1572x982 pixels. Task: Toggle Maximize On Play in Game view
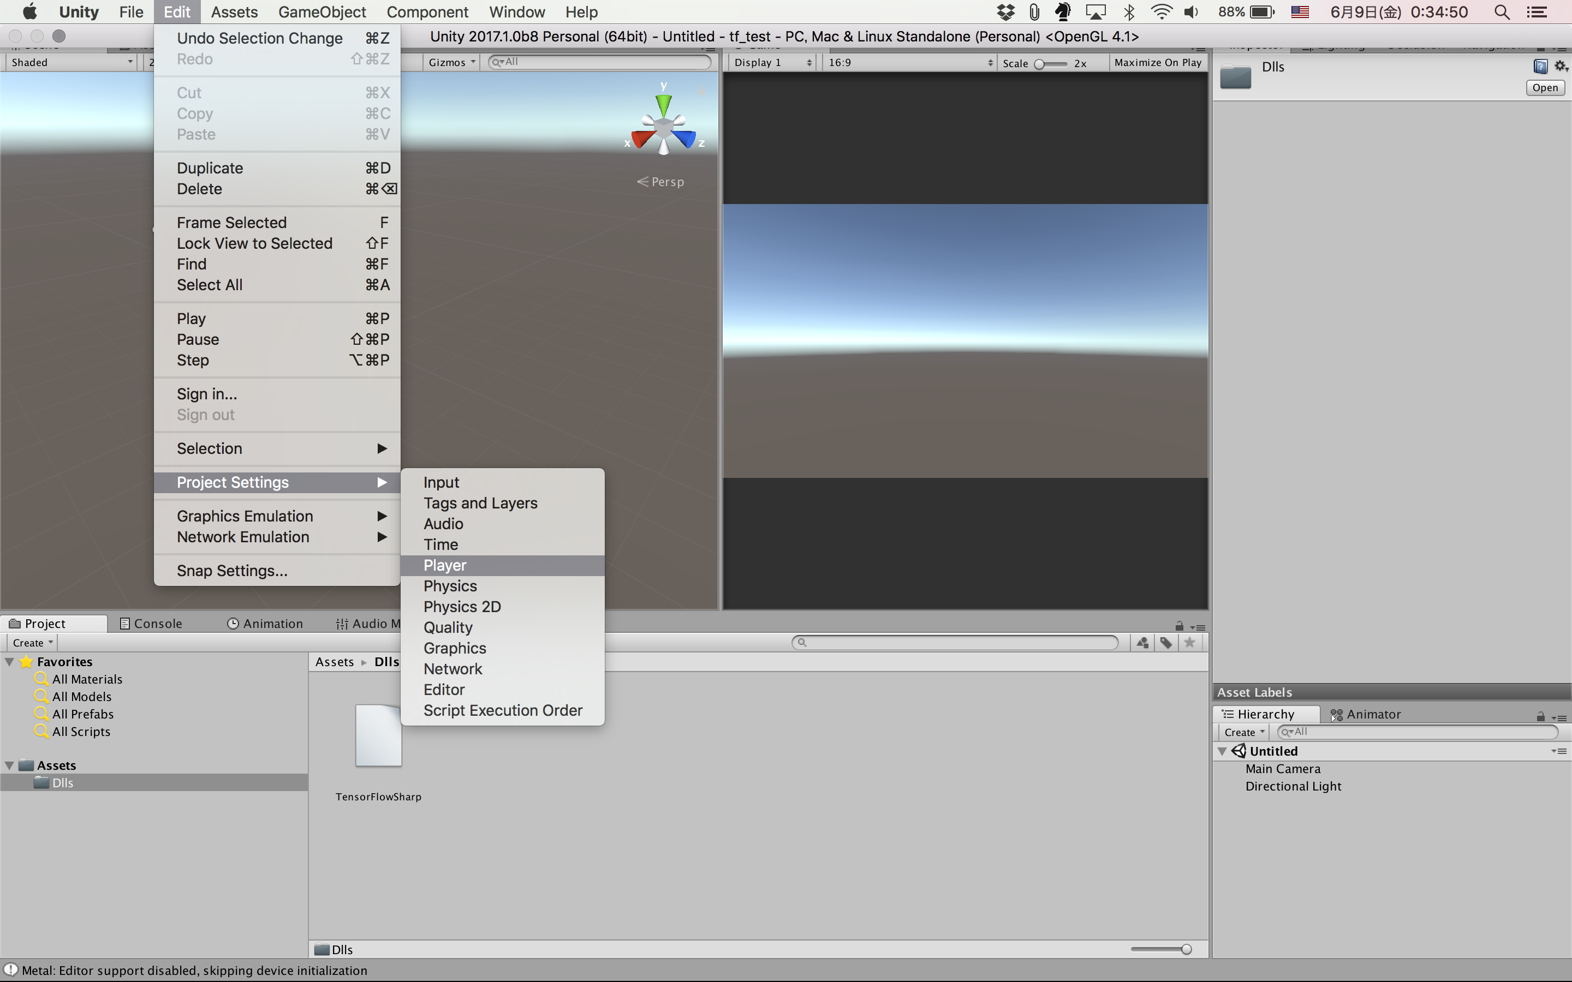[x=1158, y=62]
